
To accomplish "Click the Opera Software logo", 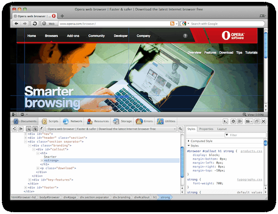I will [x=233, y=35].
